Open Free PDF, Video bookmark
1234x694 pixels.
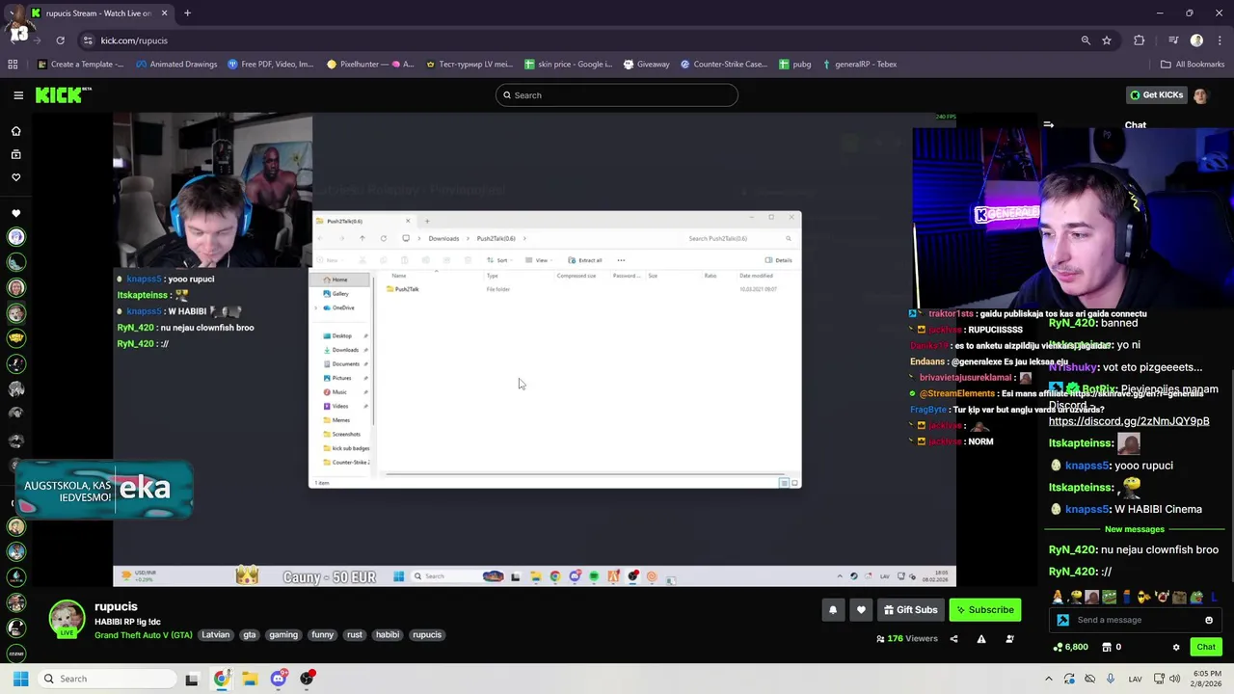[271, 65]
